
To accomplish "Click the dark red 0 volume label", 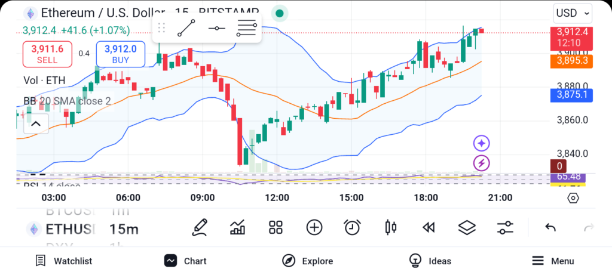I will 559,166.
